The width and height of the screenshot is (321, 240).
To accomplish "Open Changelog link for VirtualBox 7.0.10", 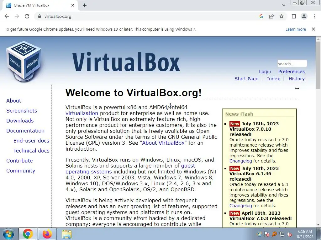I will [x=240, y=161].
